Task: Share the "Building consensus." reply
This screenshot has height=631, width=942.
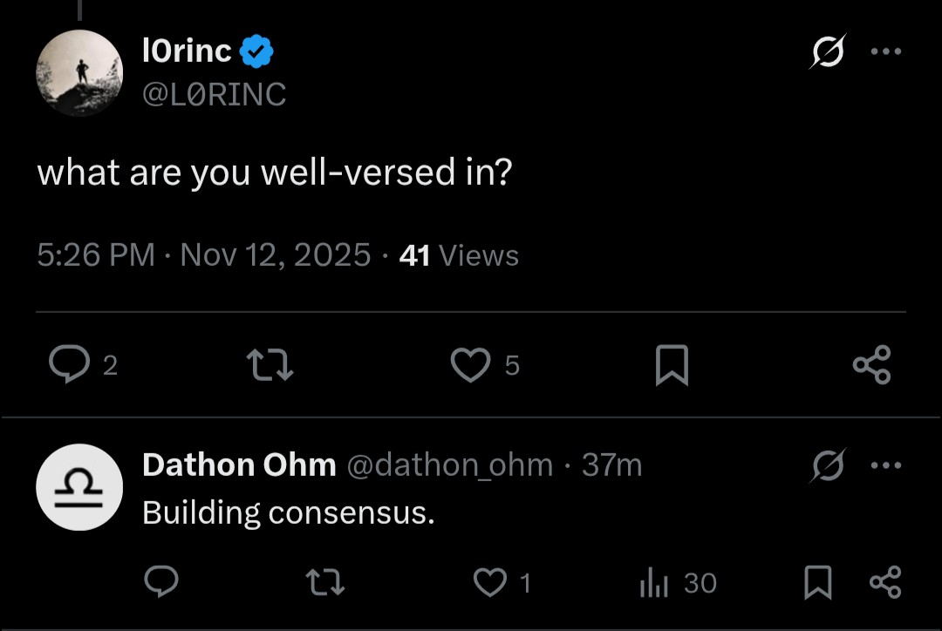Action: coord(885,582)
